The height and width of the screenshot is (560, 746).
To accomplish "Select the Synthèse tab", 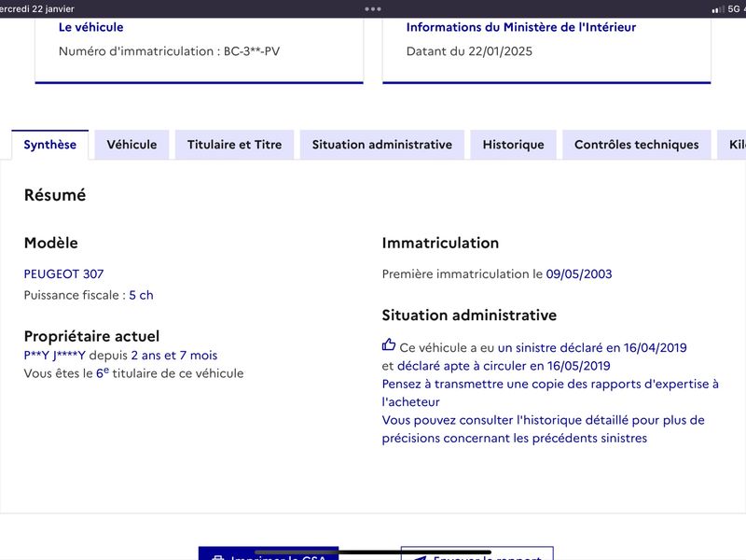I will click(50, 145).
